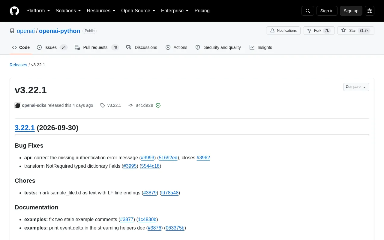Click the Public visibility badge
Image resolution: width=384 pixels, height=240 pixels.
click(89, 31)
